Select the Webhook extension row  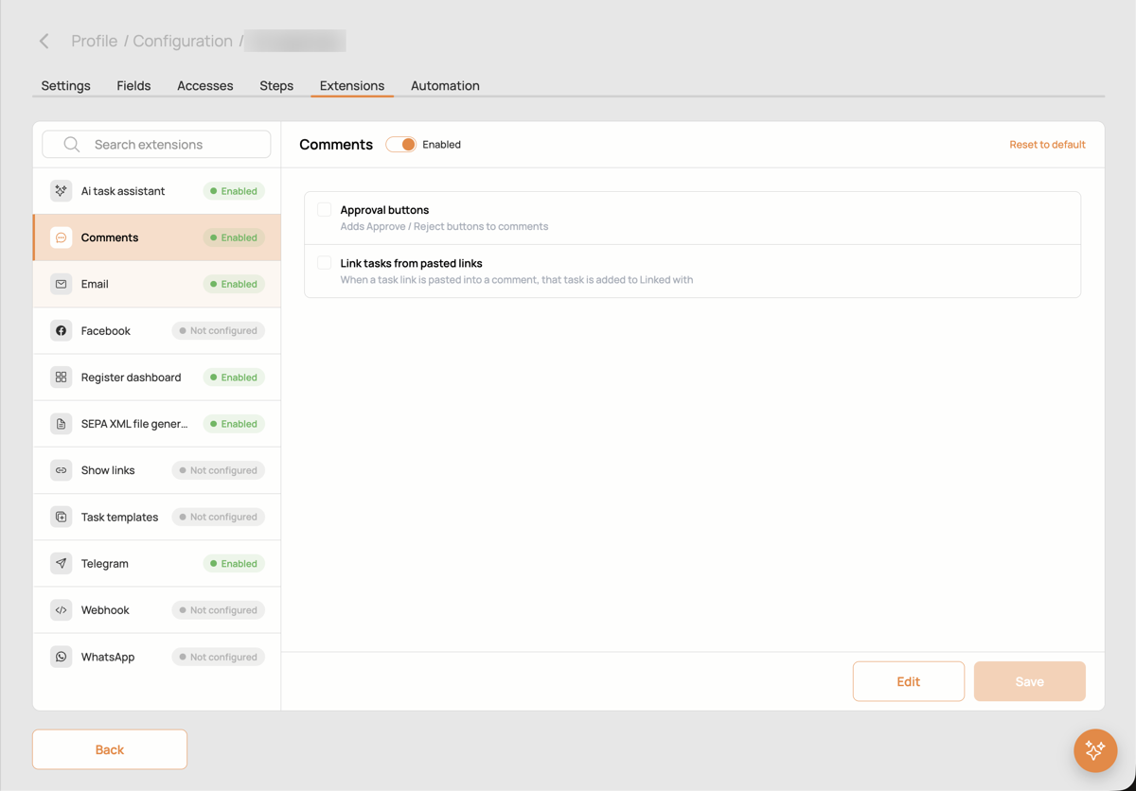tap(157, 610)
